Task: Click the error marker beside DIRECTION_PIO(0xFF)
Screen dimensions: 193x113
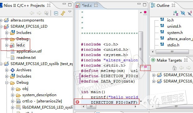Action: click(x=78, y=102)
